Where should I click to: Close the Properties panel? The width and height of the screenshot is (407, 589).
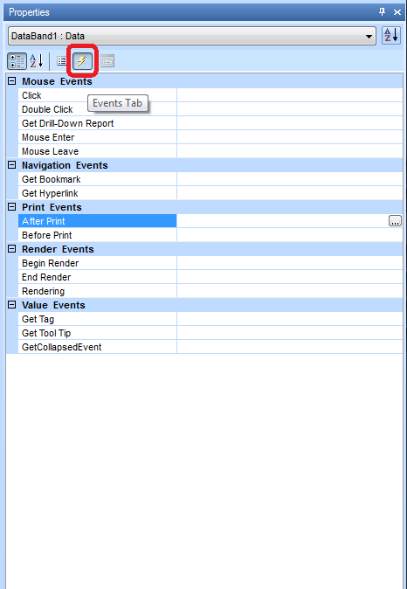click(397, 12)
